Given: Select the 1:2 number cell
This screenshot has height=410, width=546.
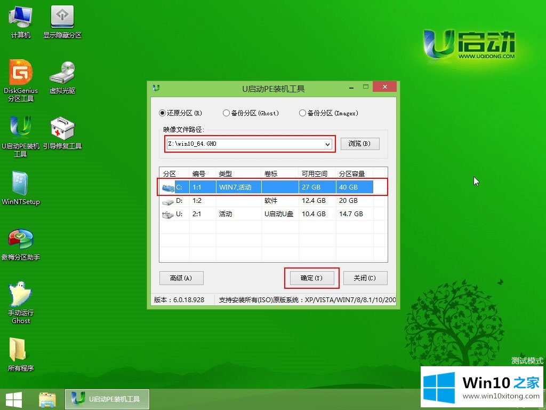Looking at the screenshot, I should coord(203,201).
